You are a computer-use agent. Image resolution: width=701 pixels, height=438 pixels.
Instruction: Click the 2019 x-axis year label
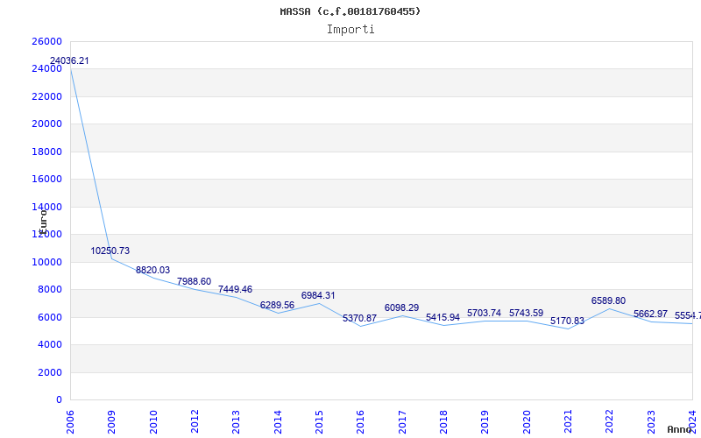click(x=485, y=422)
